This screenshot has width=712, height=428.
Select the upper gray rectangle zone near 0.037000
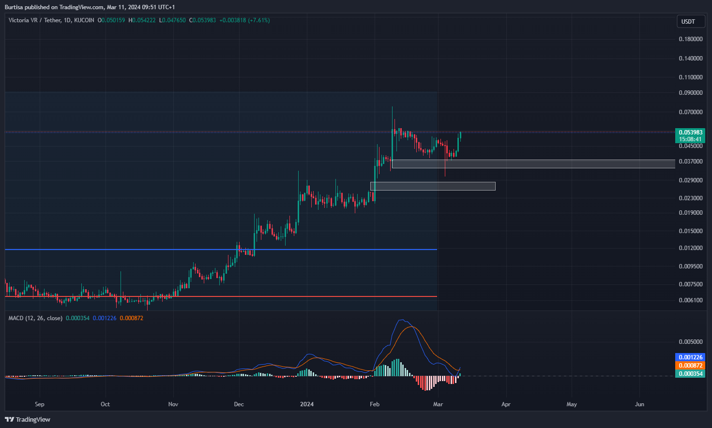click(x=533, y=164)
